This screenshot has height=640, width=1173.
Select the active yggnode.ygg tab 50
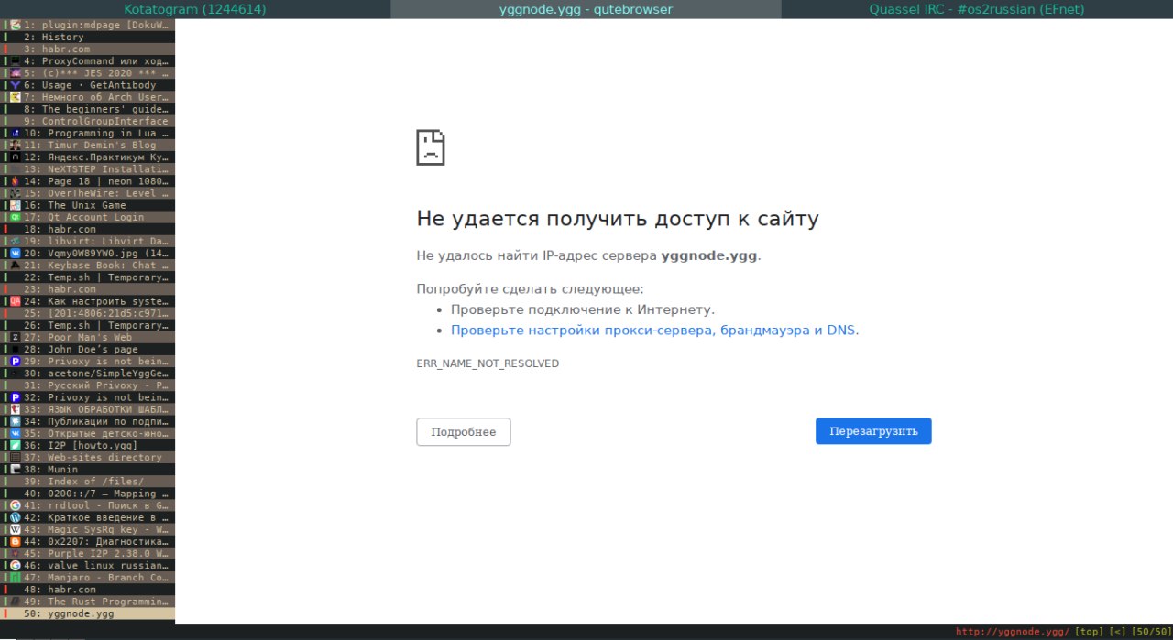(x=88, y=613)
